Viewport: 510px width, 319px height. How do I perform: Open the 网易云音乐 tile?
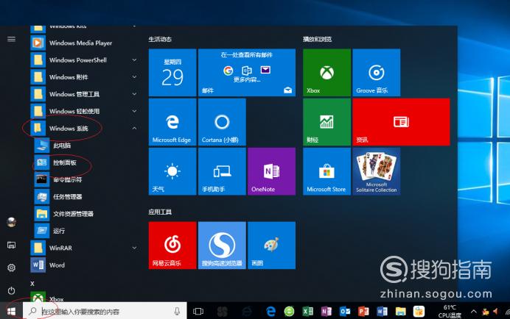tap(172, 245)
